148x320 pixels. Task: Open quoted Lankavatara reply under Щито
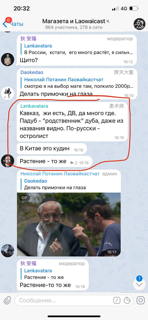point(77,49)
